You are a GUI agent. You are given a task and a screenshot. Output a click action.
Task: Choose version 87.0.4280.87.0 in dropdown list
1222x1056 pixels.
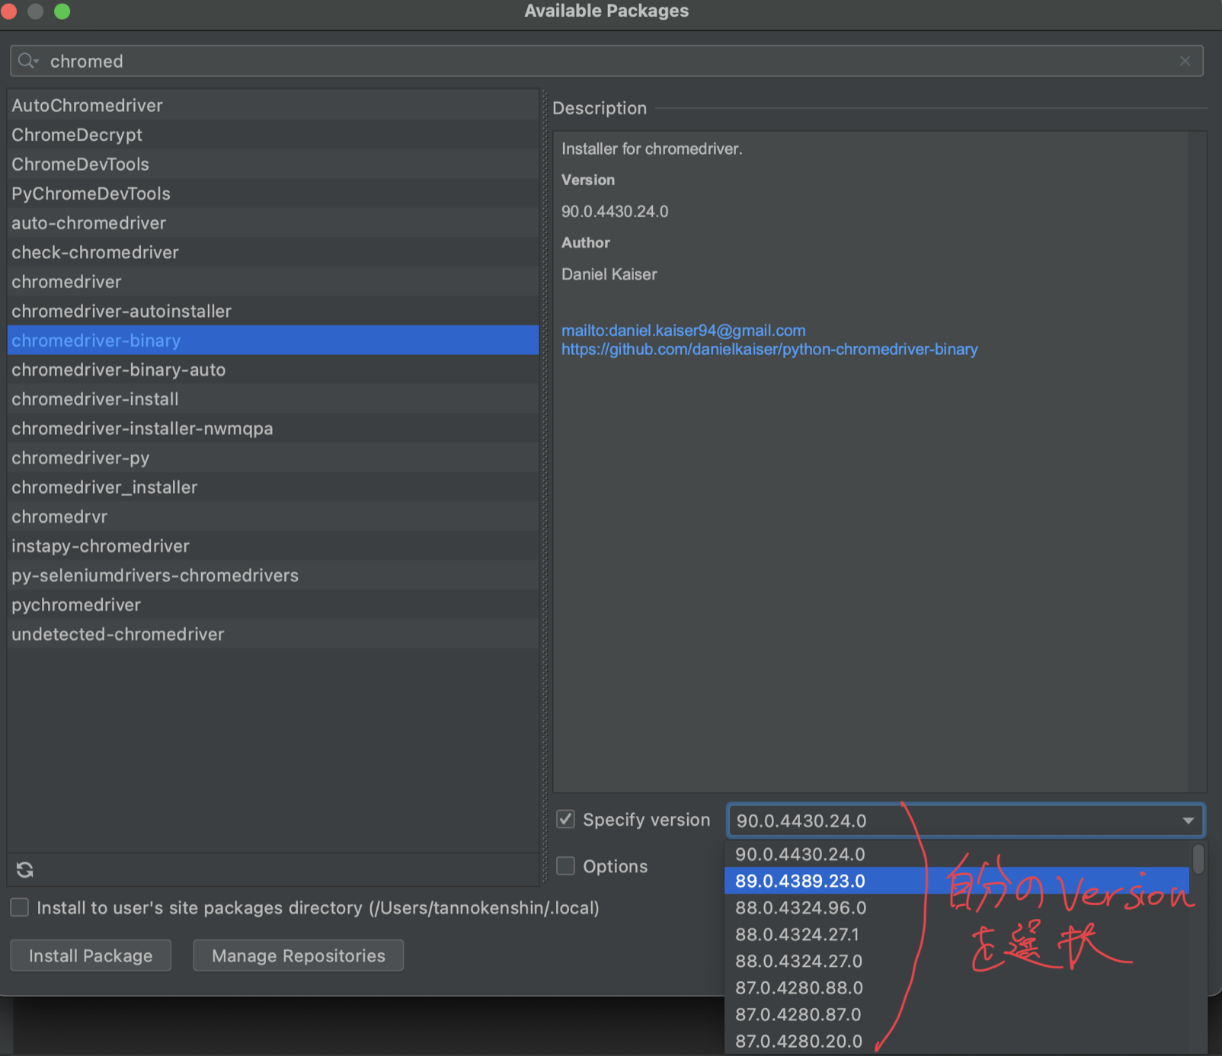(957, 1014)
